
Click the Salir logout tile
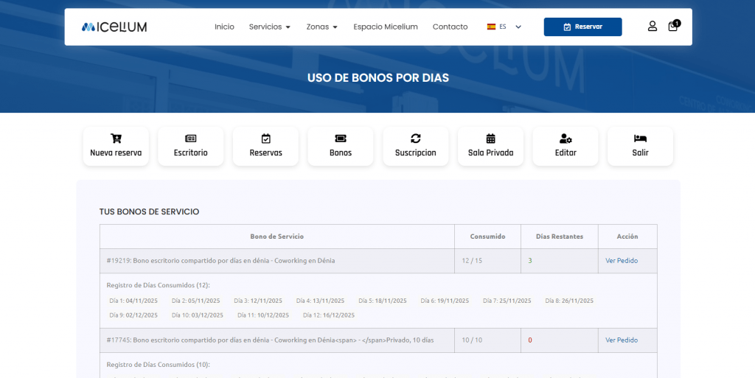pos(640,146)
